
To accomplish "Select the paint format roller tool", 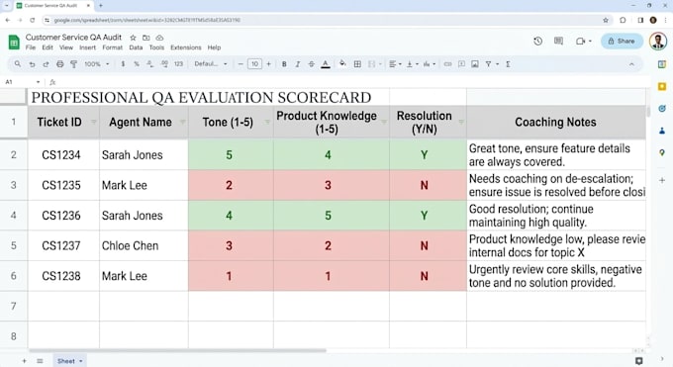I will click(74, 64).
